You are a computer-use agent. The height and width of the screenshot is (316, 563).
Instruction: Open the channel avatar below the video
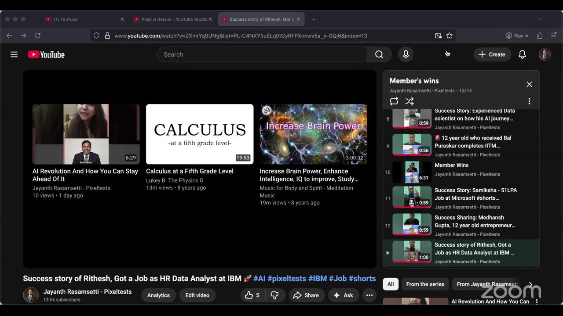tap(31, 295)
